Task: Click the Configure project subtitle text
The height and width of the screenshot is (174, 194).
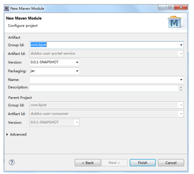Action: (23, 26)
